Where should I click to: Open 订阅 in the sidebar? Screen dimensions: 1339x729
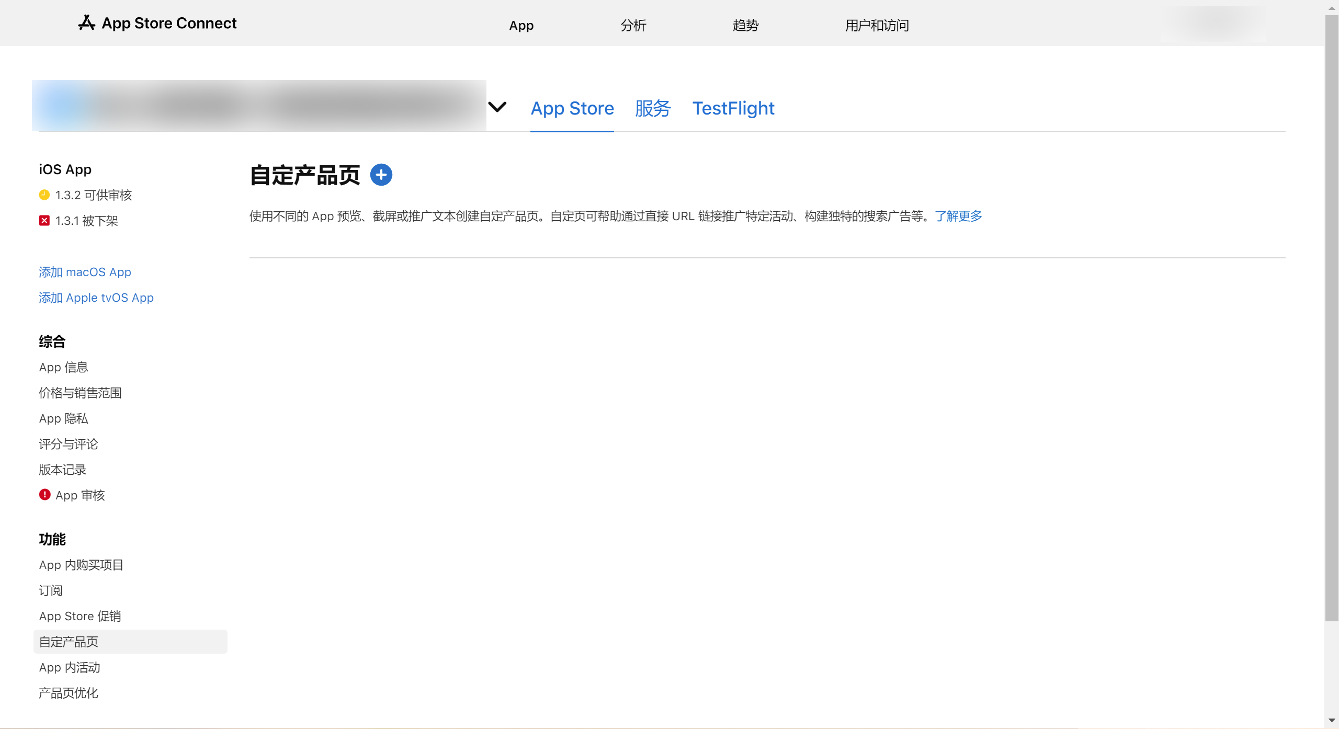51,590
